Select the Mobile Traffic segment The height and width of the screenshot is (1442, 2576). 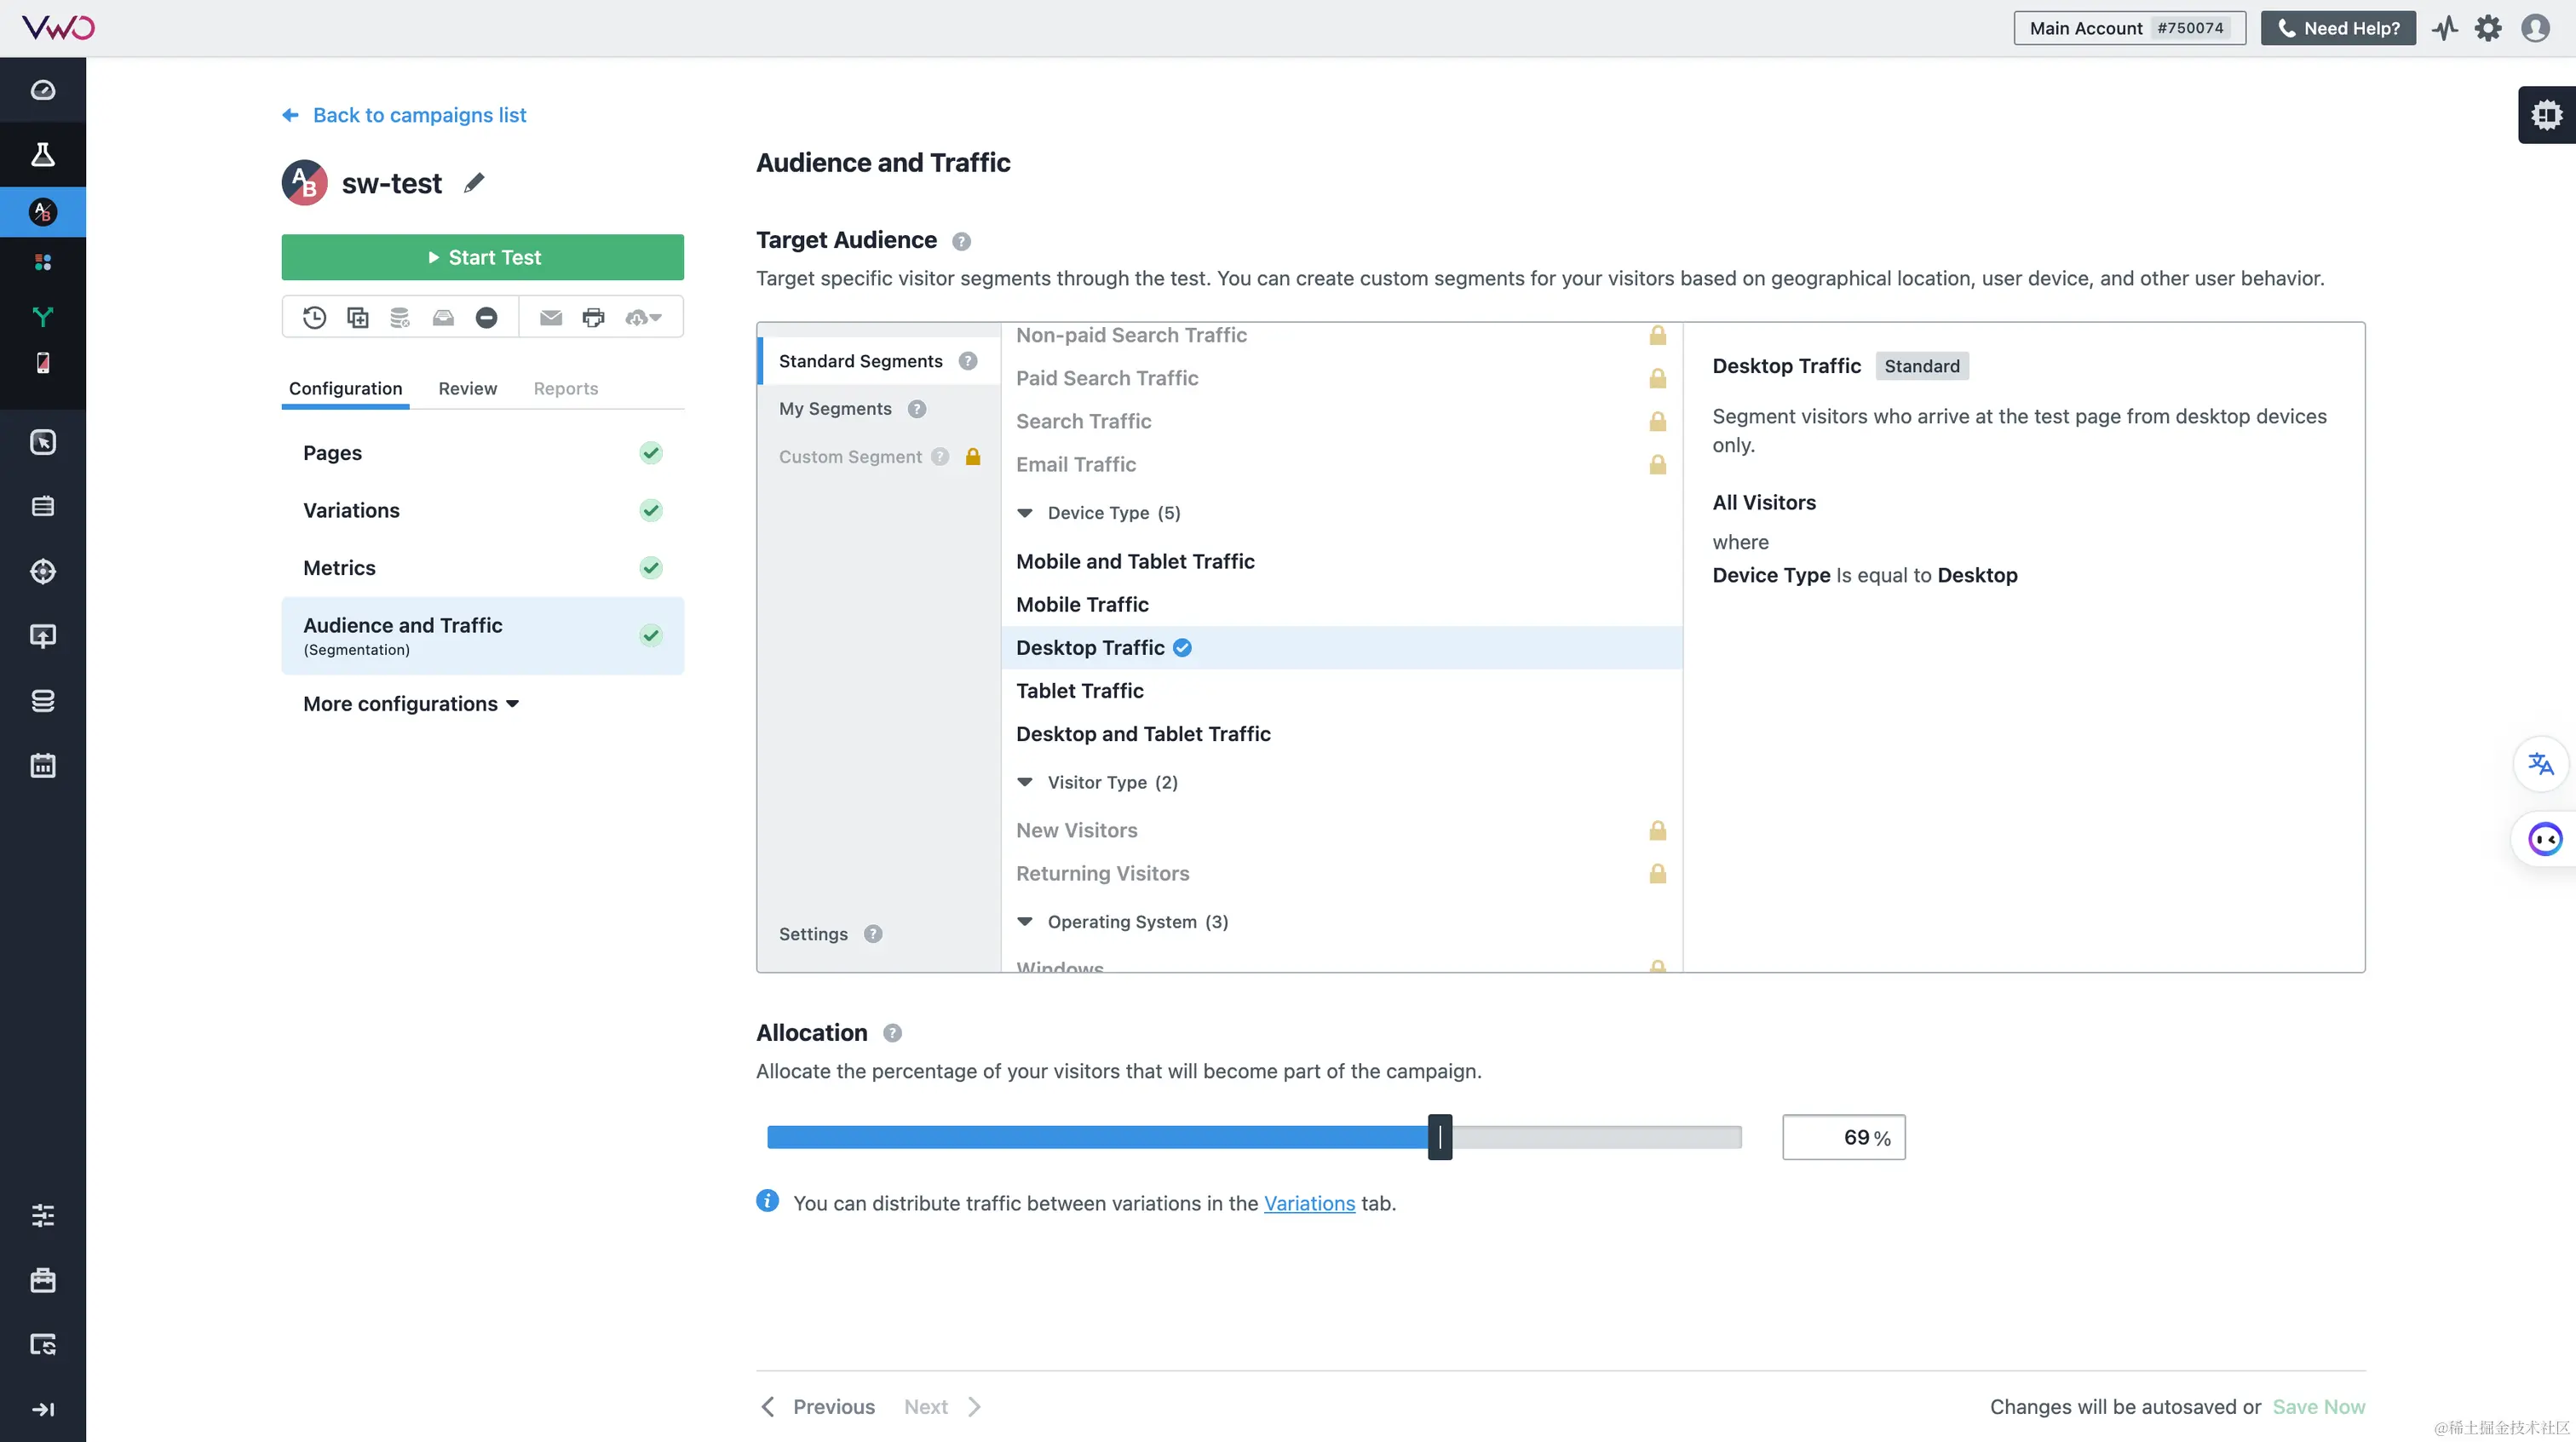click(1082, 604)
